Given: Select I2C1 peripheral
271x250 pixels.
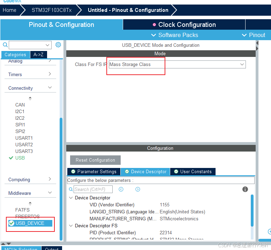Looking at the screenshot, I should click(20, 111).
